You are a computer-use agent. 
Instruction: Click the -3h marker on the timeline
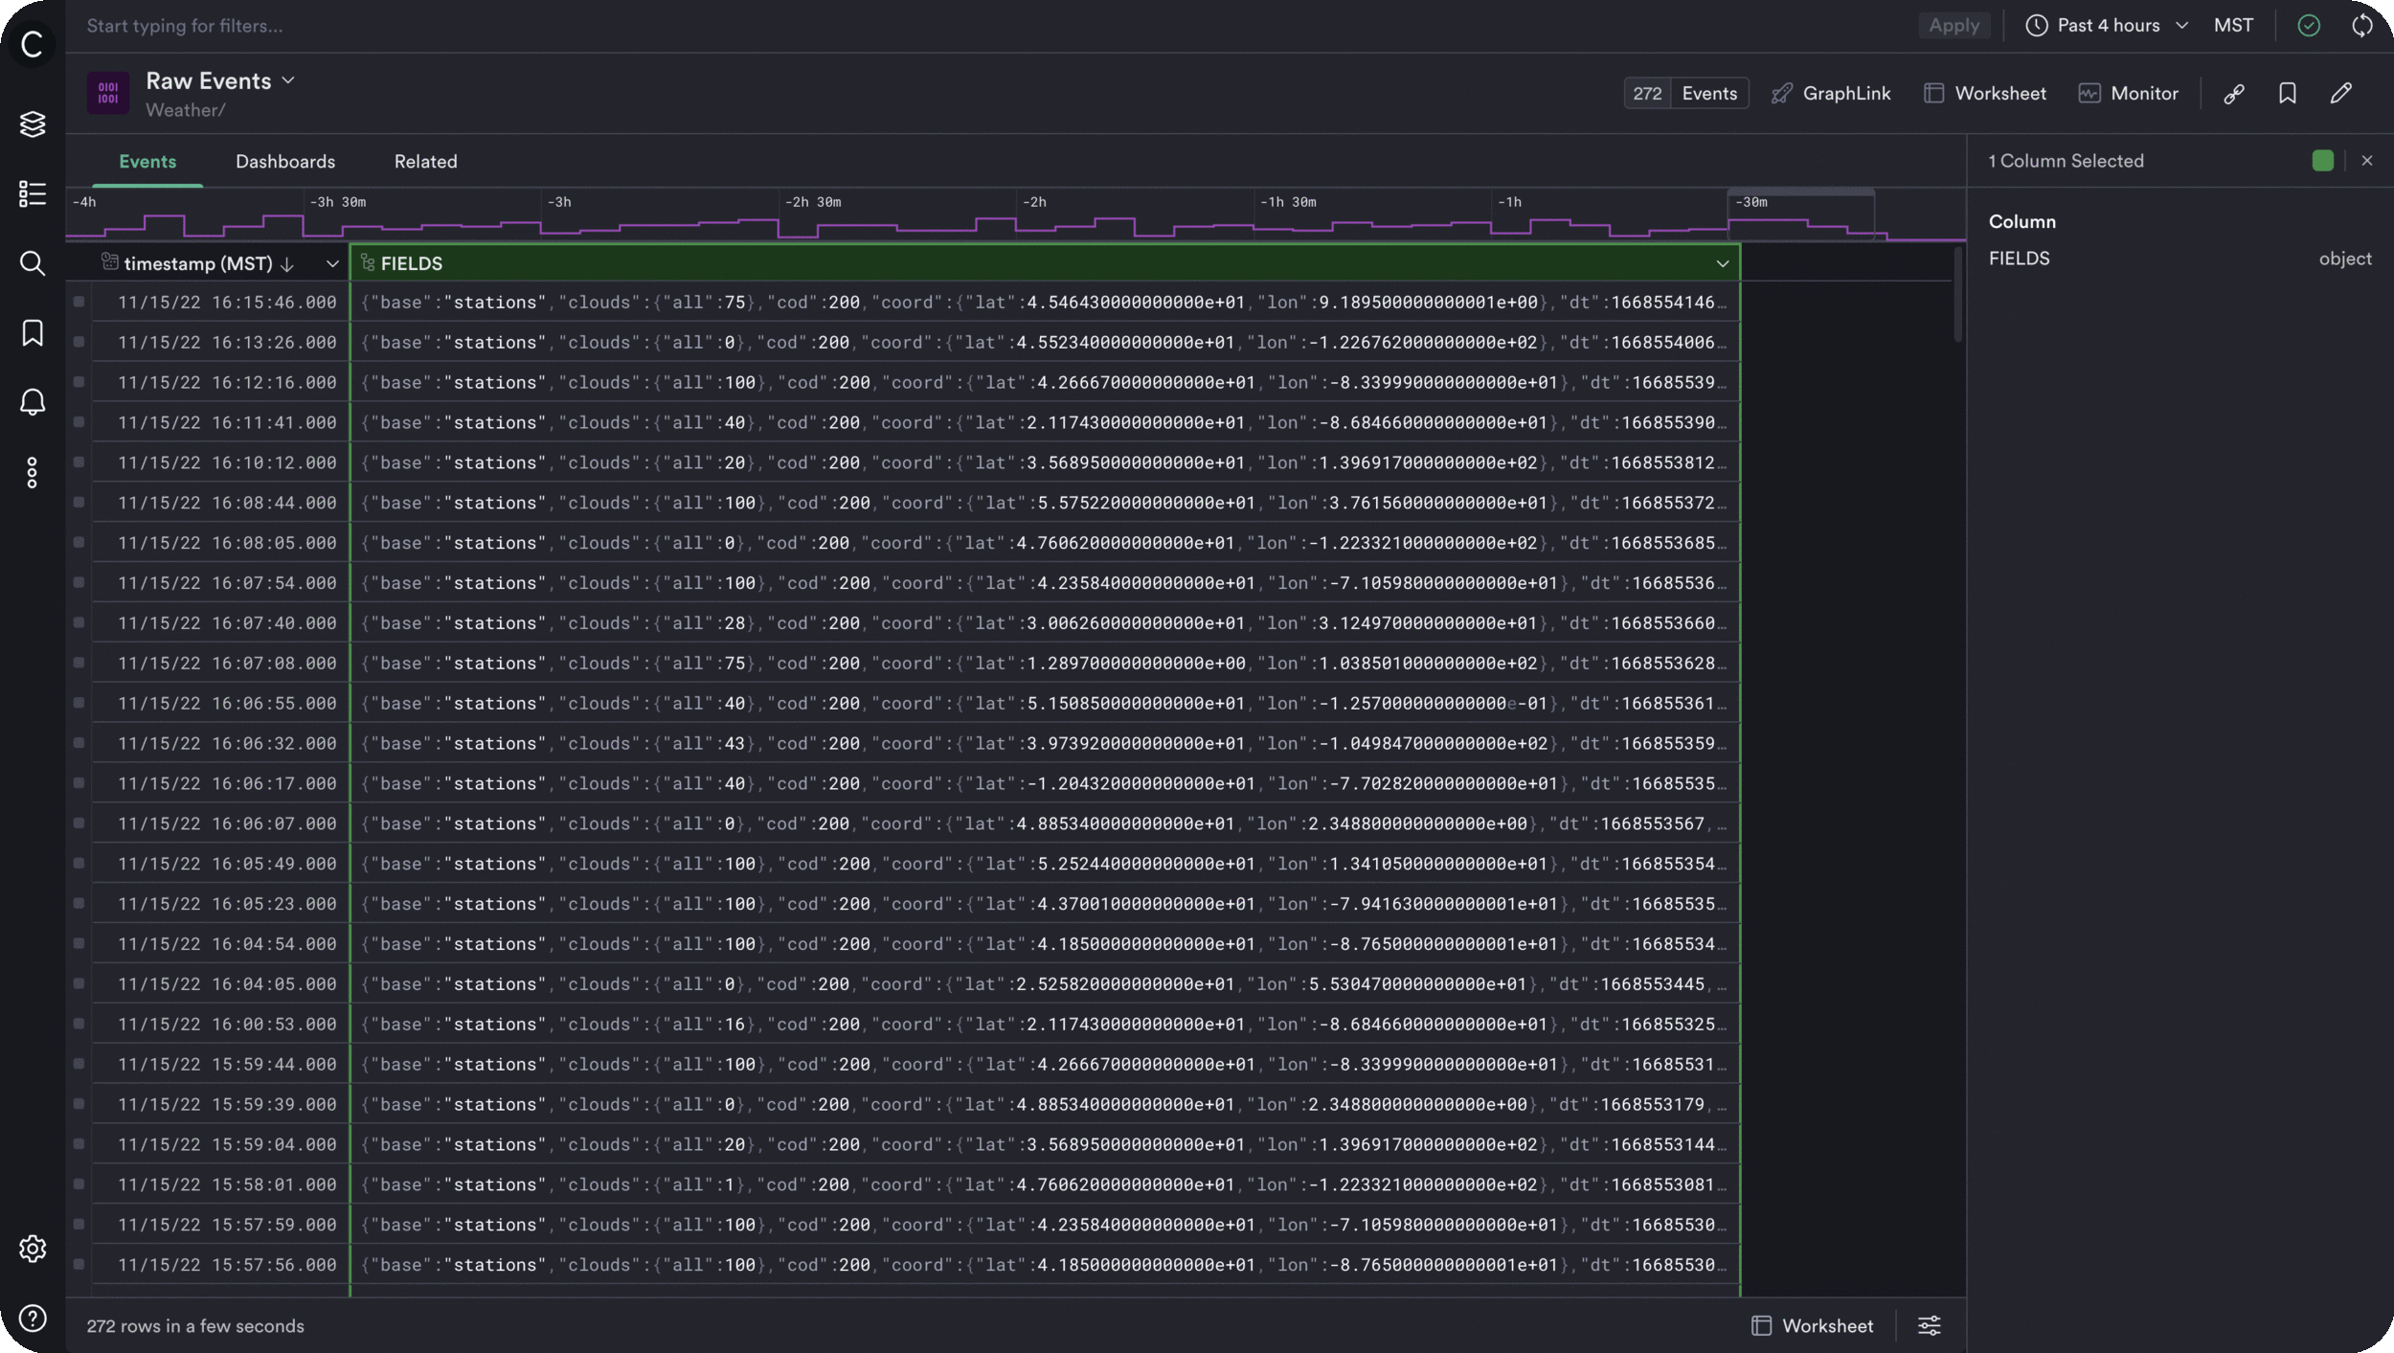559,202
